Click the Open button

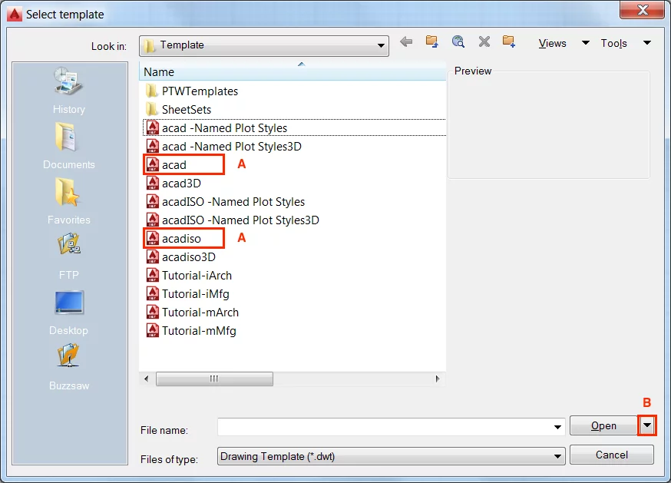point(603,425)
